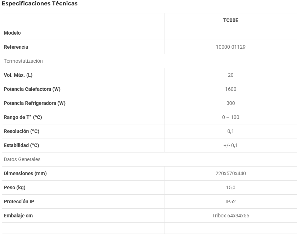Click the "Especificaciones Técnicas" heading
The width and height of the screenshot is (301, 239).
(x=40, y=4)
